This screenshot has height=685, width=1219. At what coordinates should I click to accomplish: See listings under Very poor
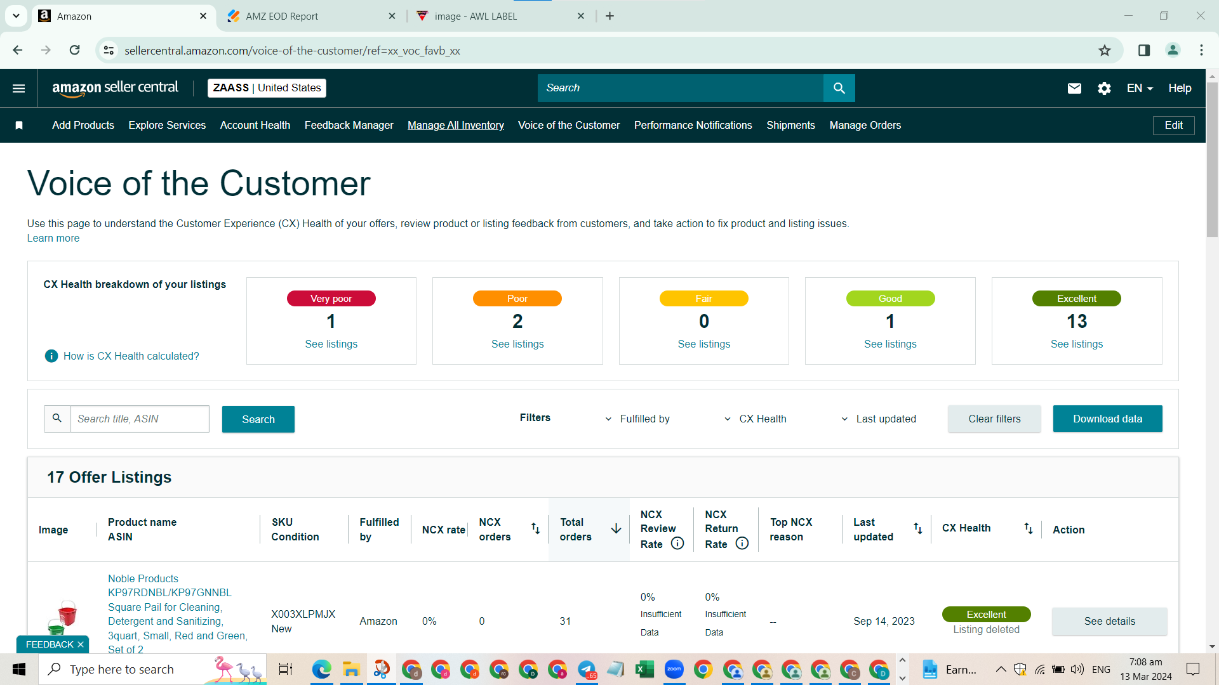[331, 344]
